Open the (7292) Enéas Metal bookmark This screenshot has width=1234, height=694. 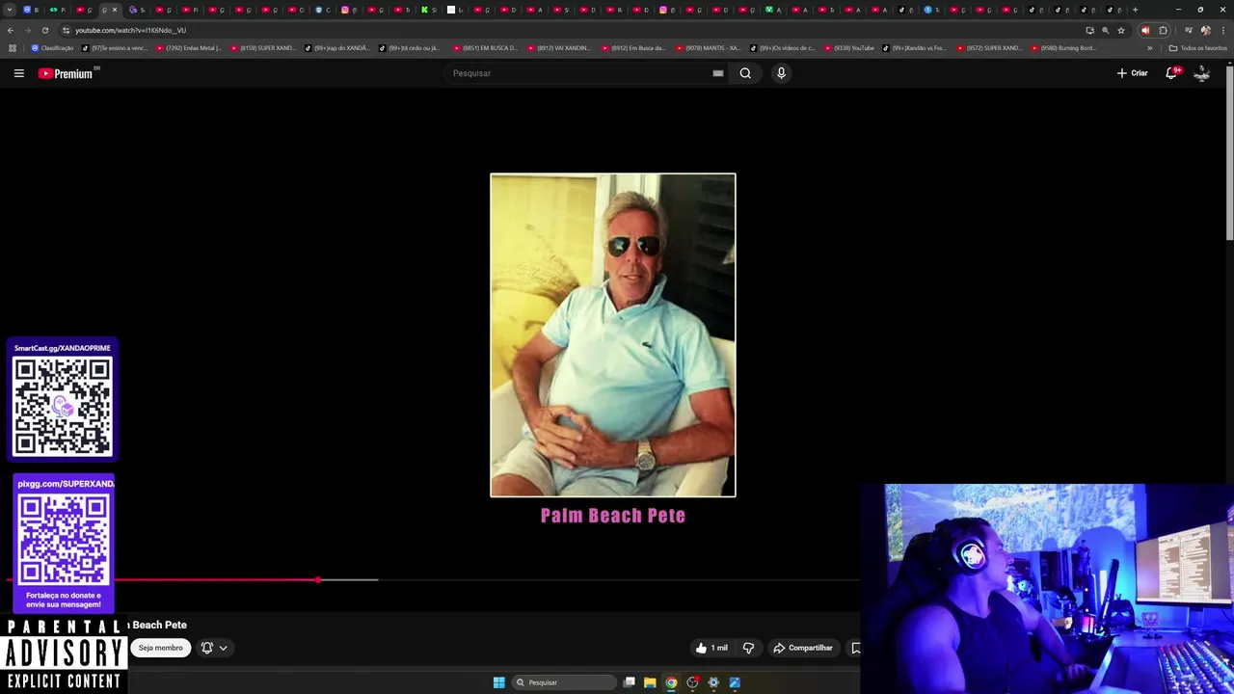coord(189,48)
